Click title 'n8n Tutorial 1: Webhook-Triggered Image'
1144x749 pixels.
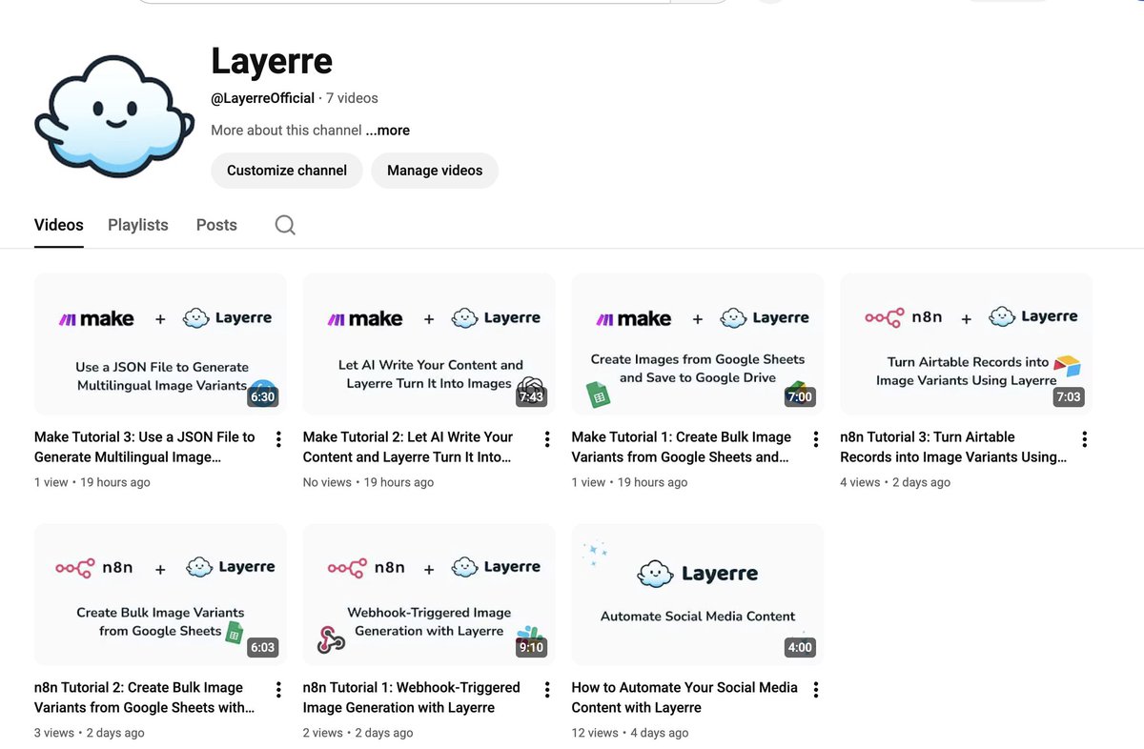[x=412, y=698]
